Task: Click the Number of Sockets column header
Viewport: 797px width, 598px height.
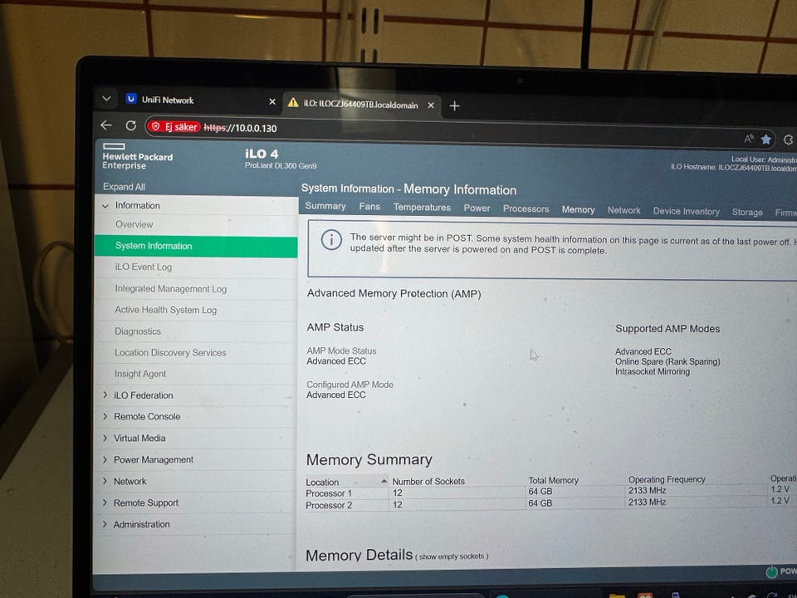Action: 428,481
